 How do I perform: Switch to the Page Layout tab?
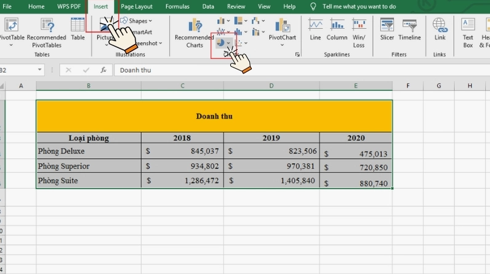pyautogui.click(x=137, y=7)
